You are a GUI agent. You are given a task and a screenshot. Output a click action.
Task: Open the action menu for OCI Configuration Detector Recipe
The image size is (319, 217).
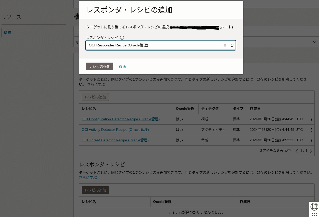point(312,119)
